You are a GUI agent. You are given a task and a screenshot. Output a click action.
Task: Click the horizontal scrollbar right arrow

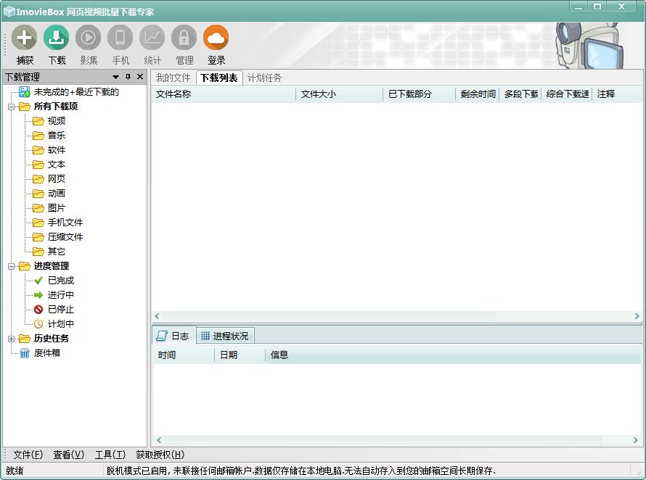637,316
